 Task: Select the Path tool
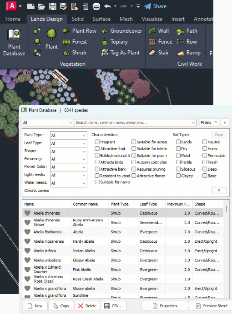coord(187,31)
